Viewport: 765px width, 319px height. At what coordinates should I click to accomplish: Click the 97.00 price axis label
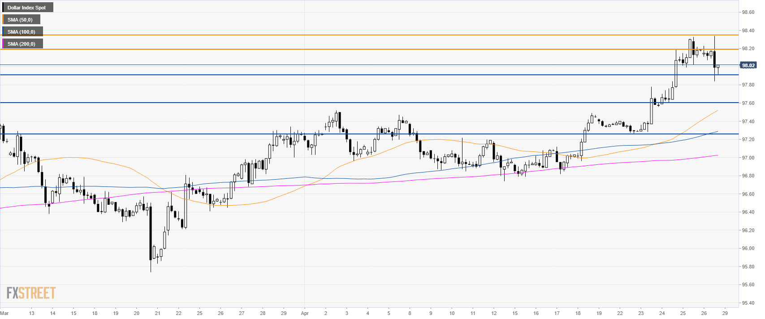click(x=748, y=158)
